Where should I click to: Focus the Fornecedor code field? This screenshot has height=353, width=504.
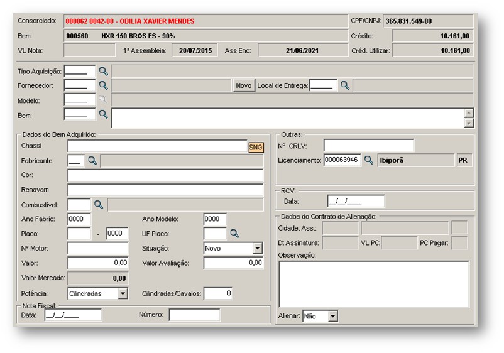coord(80,85)
